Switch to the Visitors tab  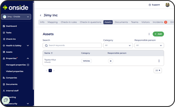[145, 22]
